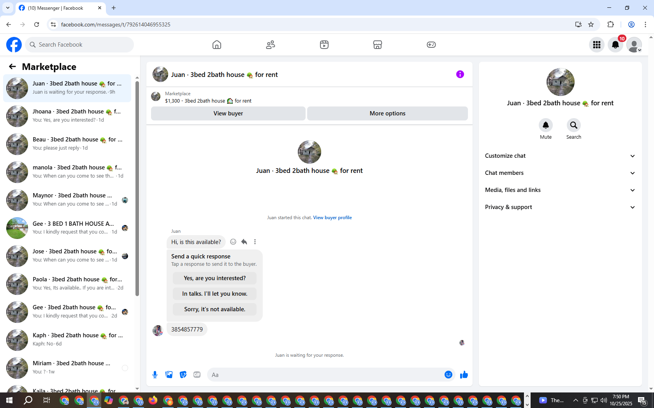Show hidden system tray icons chevron
This screenshot has width=654, height=408.
coord(575,400)
